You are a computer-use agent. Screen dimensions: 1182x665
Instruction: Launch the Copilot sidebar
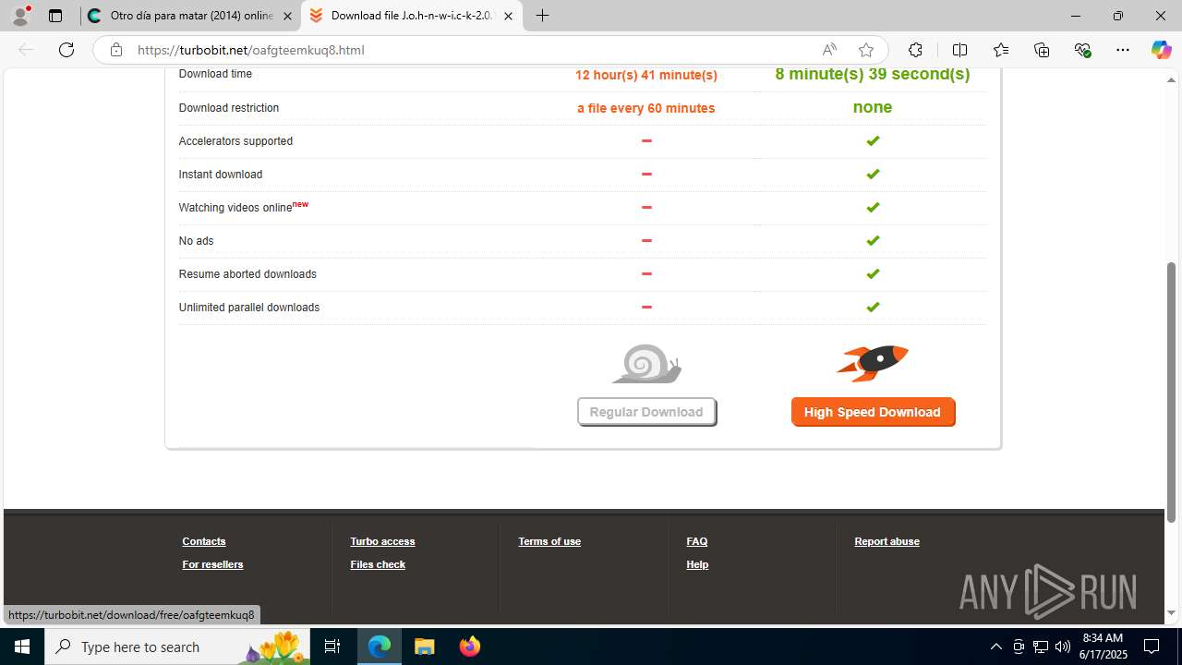(1161, 50)
